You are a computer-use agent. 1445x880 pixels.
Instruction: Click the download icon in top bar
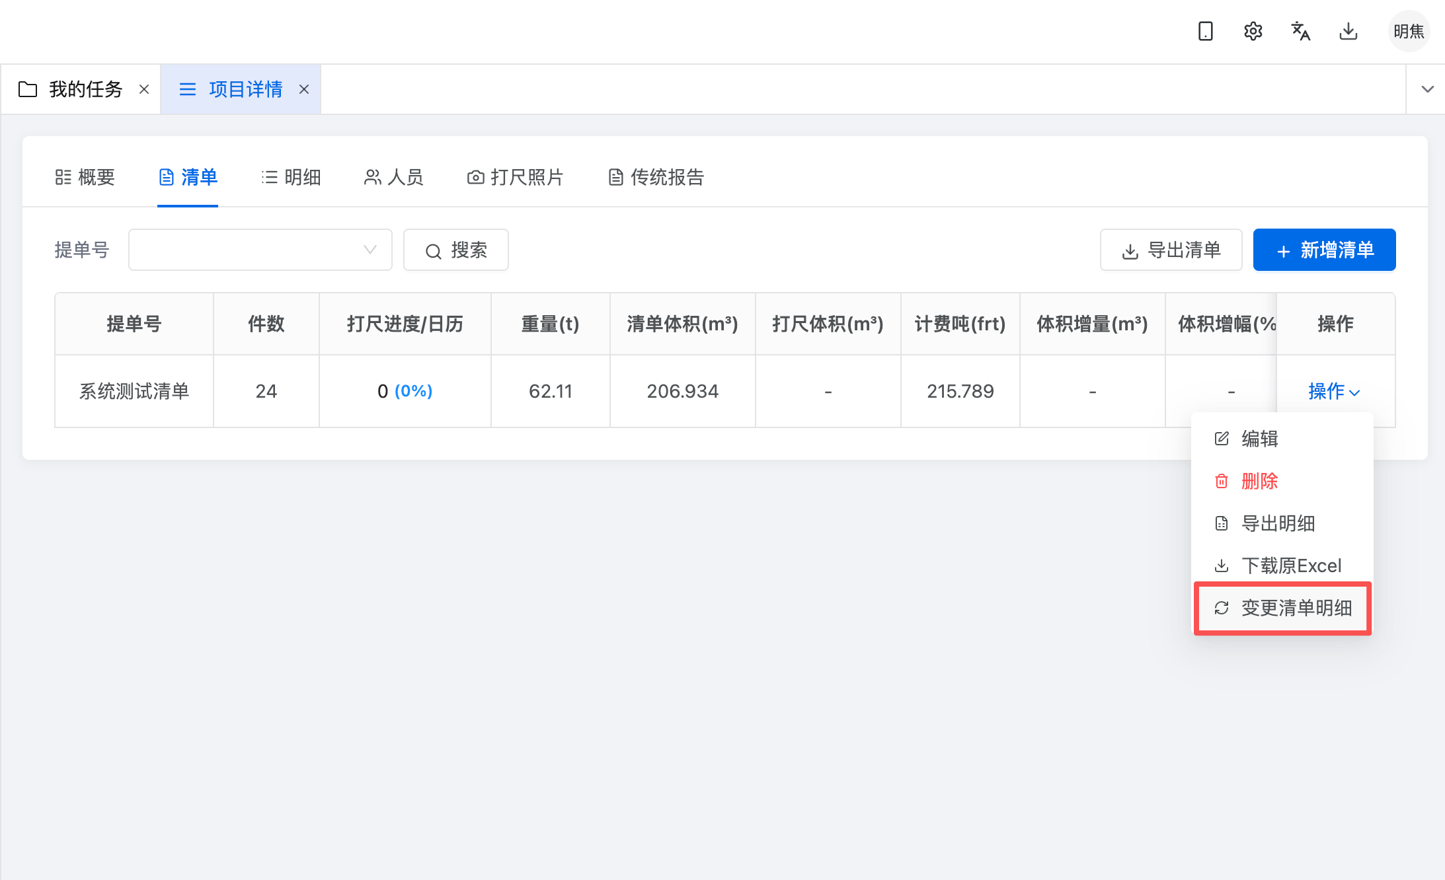[x=1348, y=31]
